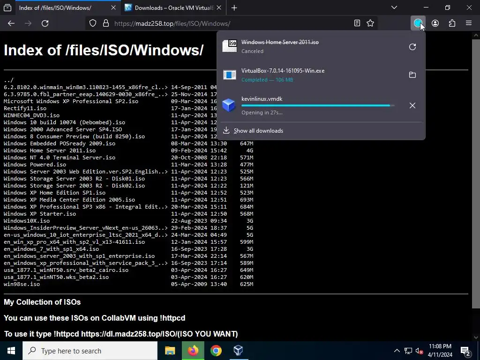Show VirtualBox installer in folder
480x360 pixels.
tap(412, 75)
